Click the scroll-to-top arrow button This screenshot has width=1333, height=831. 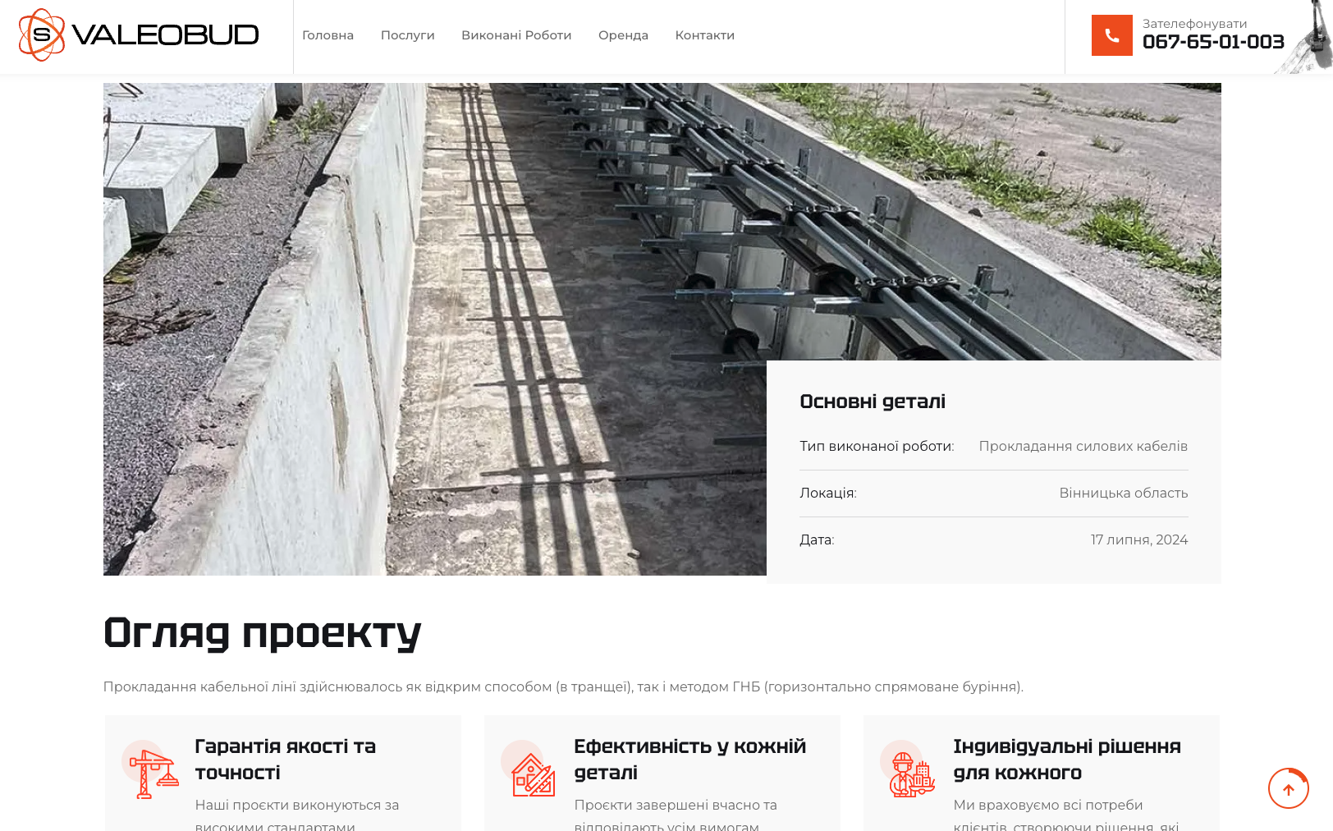click(x=1289, y=789)
